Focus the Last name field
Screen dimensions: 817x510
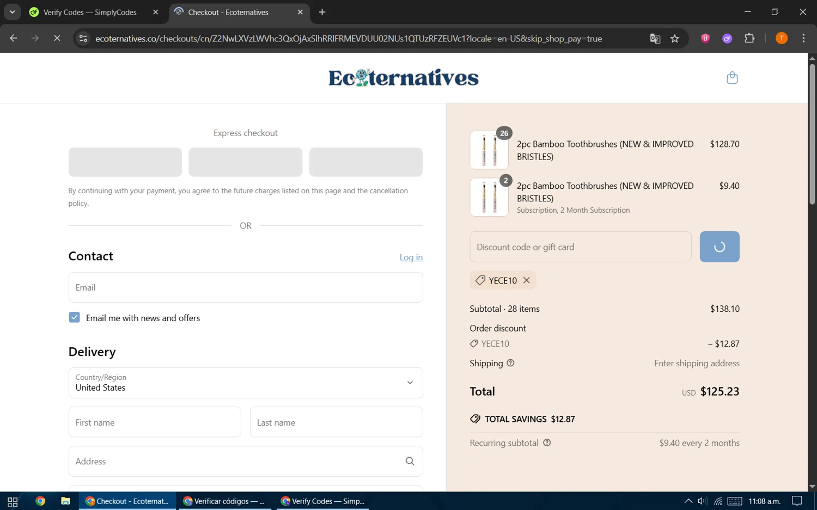coord(336,422)
